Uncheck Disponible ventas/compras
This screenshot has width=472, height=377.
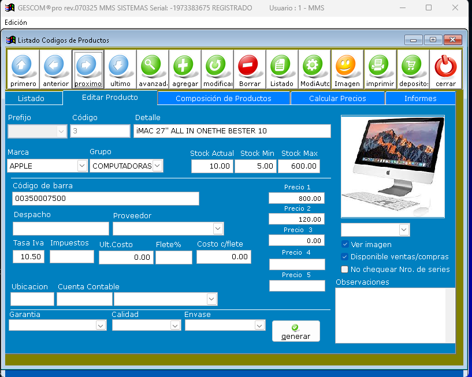[x=345, y=257]
